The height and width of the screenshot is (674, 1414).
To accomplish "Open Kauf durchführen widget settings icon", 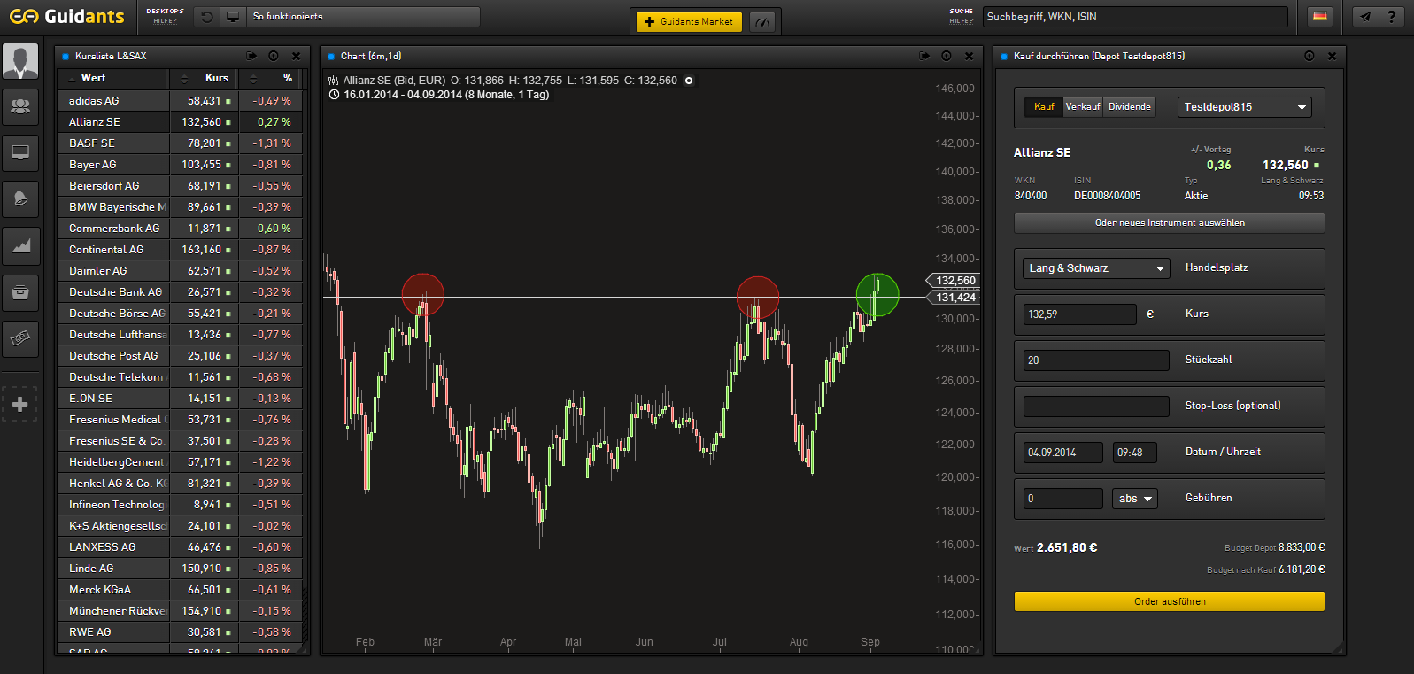I will tap(1310, 56).
